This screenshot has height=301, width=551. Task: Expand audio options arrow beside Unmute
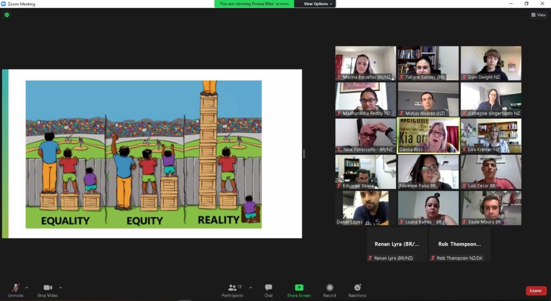click(x=27, y=287)
